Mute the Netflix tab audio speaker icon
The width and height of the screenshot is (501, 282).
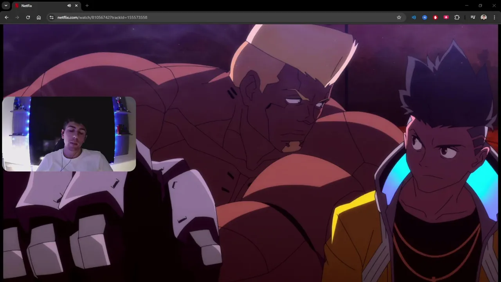pyautogui.click(x=69, y=5)
